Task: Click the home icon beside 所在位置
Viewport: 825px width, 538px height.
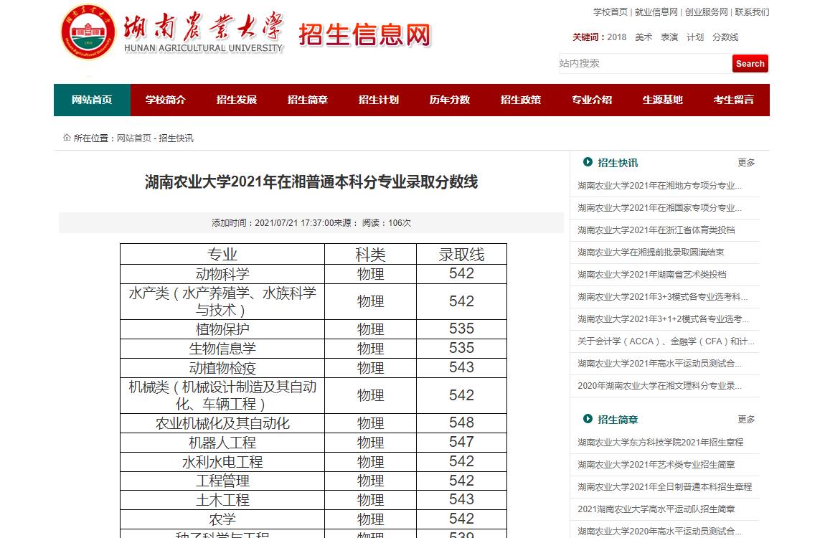Action: coord(67,138)
